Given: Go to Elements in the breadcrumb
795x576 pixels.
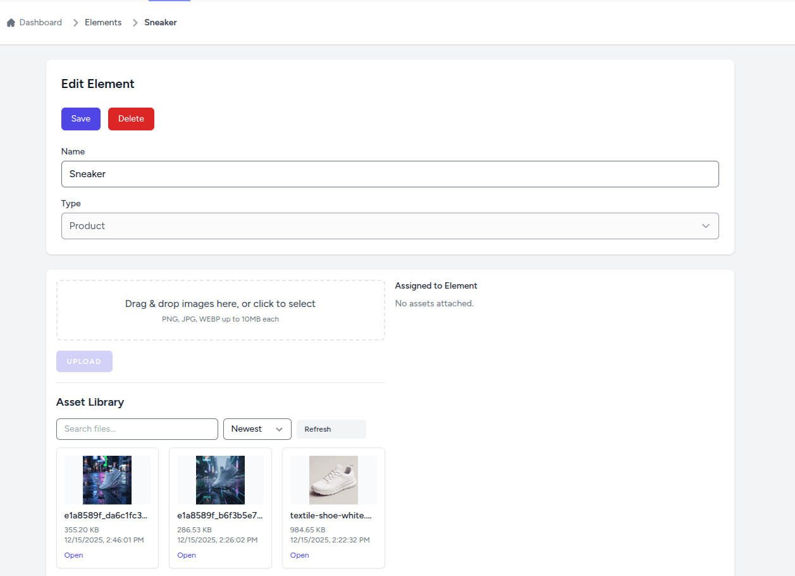Looking at the screenshot, I should [102, 22].
